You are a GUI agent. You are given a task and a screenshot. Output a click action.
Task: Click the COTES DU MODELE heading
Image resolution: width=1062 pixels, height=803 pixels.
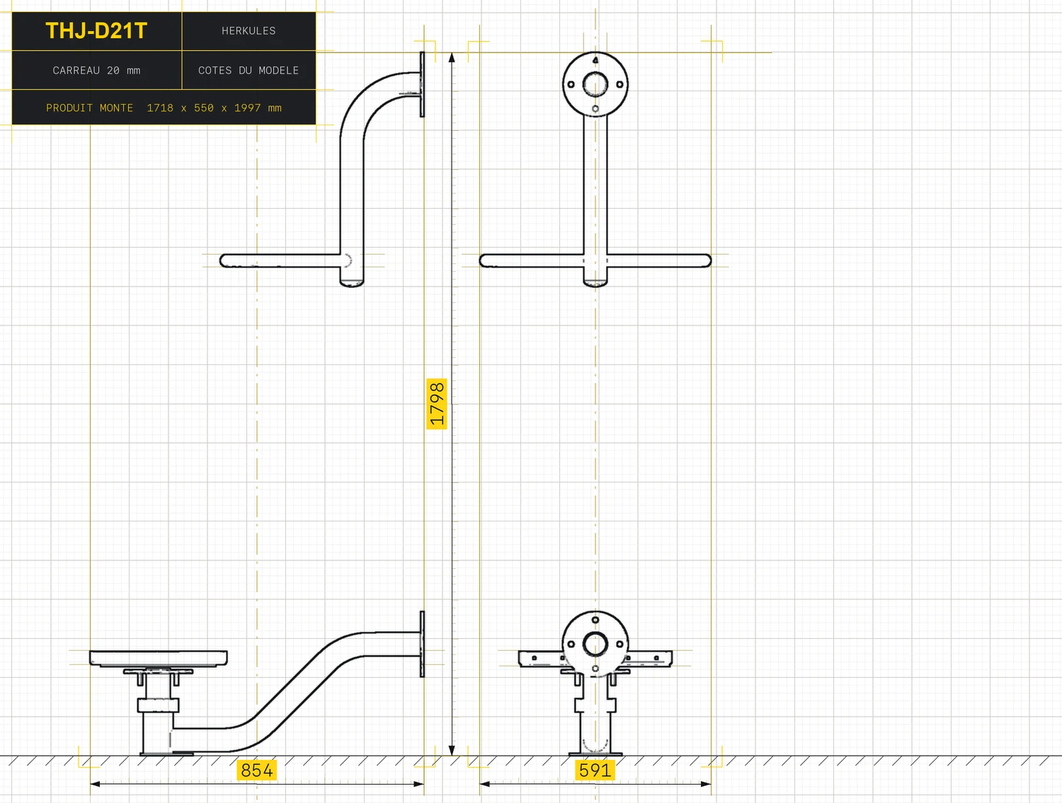click(249, 71)
